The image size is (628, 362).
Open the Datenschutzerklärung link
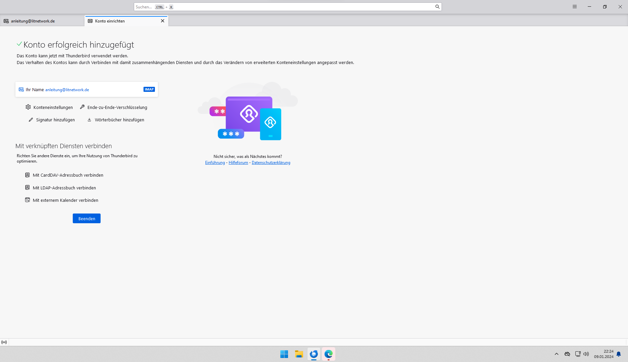[271, 162]
